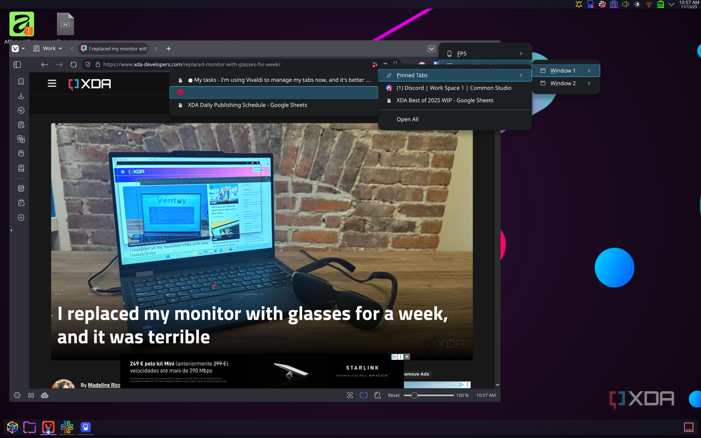Open the tab bar overflow dropdown

(432, 48)
